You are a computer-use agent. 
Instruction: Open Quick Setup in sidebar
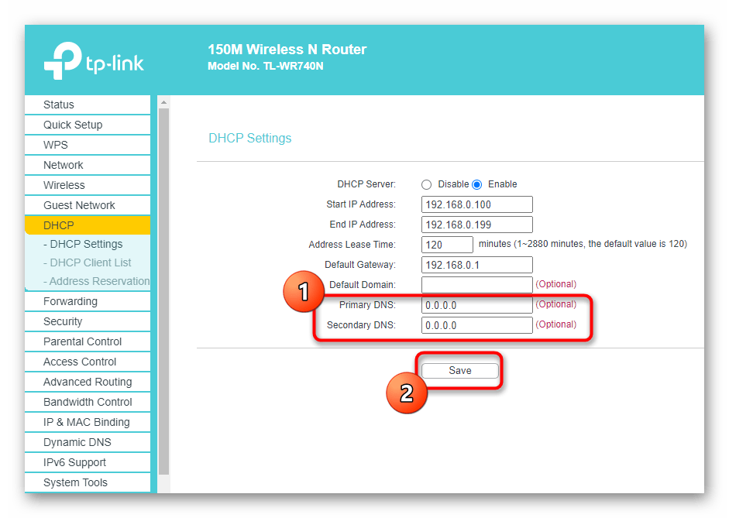[x=73, y=125]
